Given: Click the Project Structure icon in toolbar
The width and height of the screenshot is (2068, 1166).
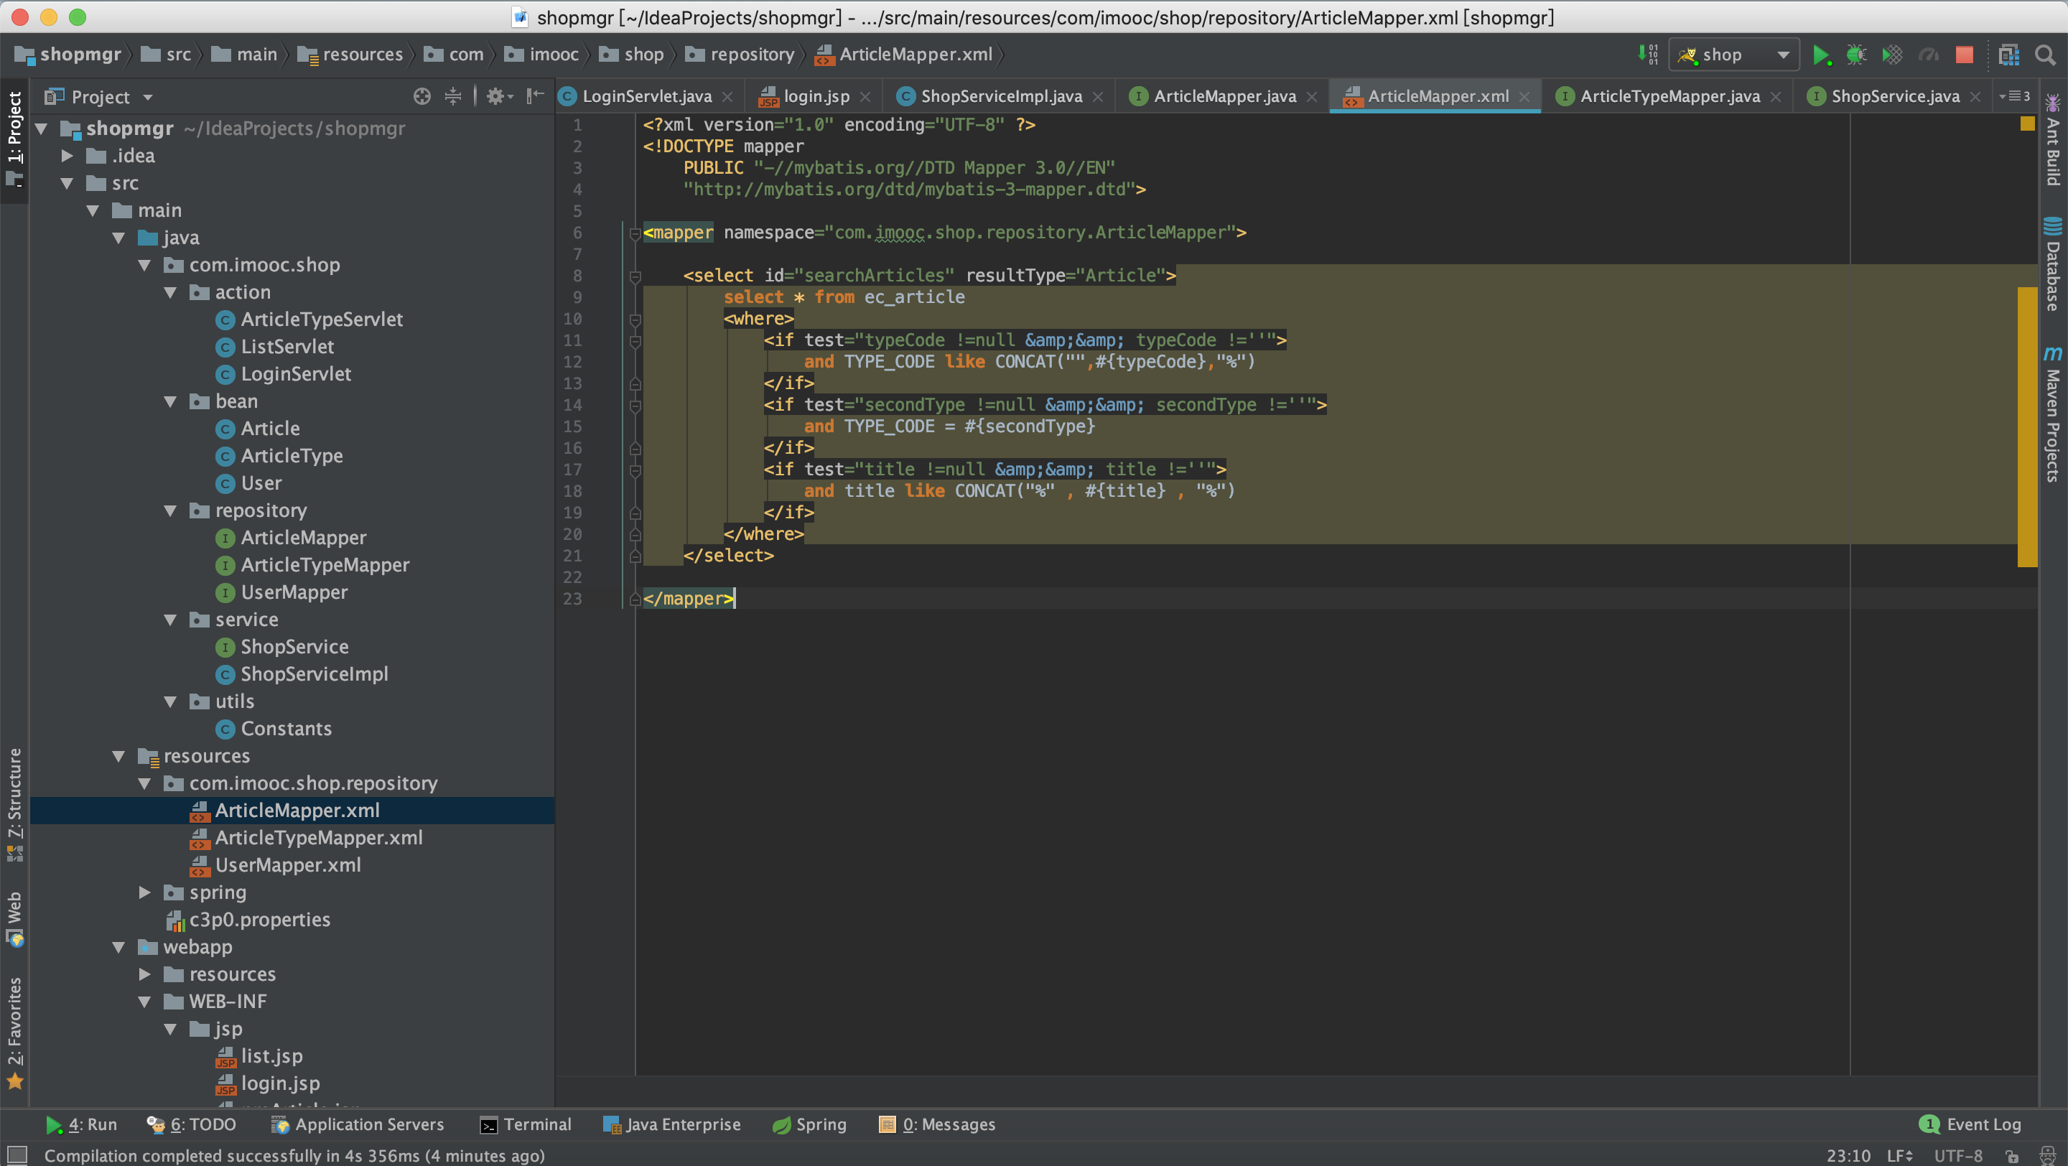Looking at the screenshot, I should point(2008,55).
